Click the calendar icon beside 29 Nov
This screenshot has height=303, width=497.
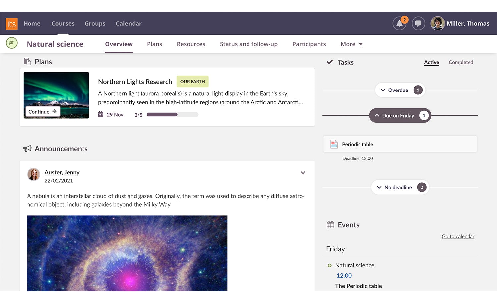(101, 114)
